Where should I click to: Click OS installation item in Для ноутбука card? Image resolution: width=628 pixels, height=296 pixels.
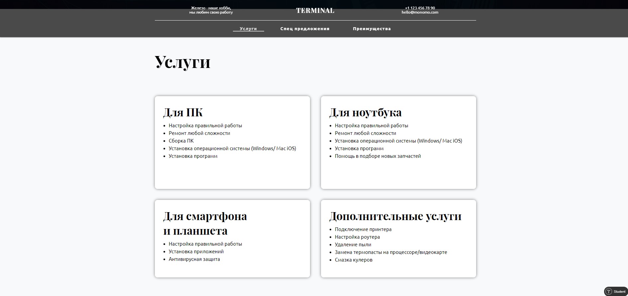tap(398, 141)
